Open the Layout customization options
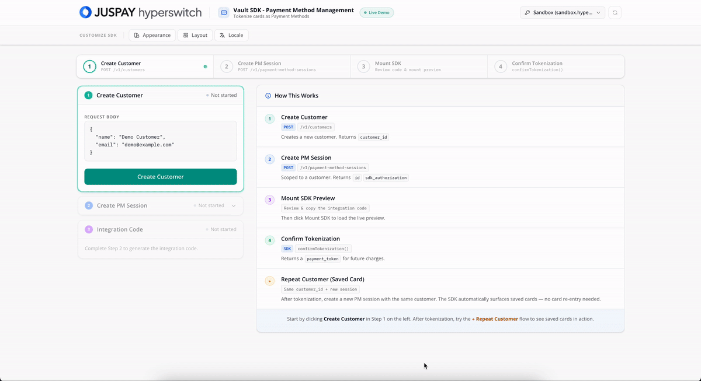The height and width of the screenshot is (381, 701). pyautogui.click(x=195, y=35)
